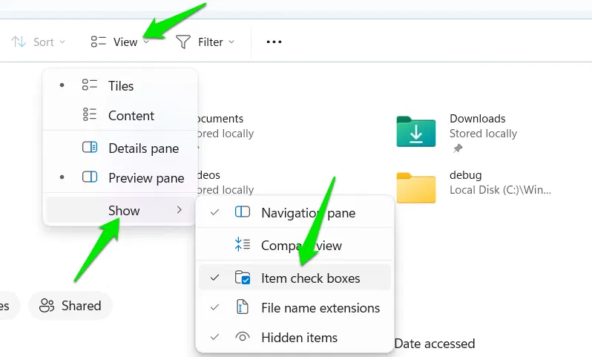The width and height of the screenshot is (592, 357).
Task: Click the Tiles layout icon
Action: [90, 85]
